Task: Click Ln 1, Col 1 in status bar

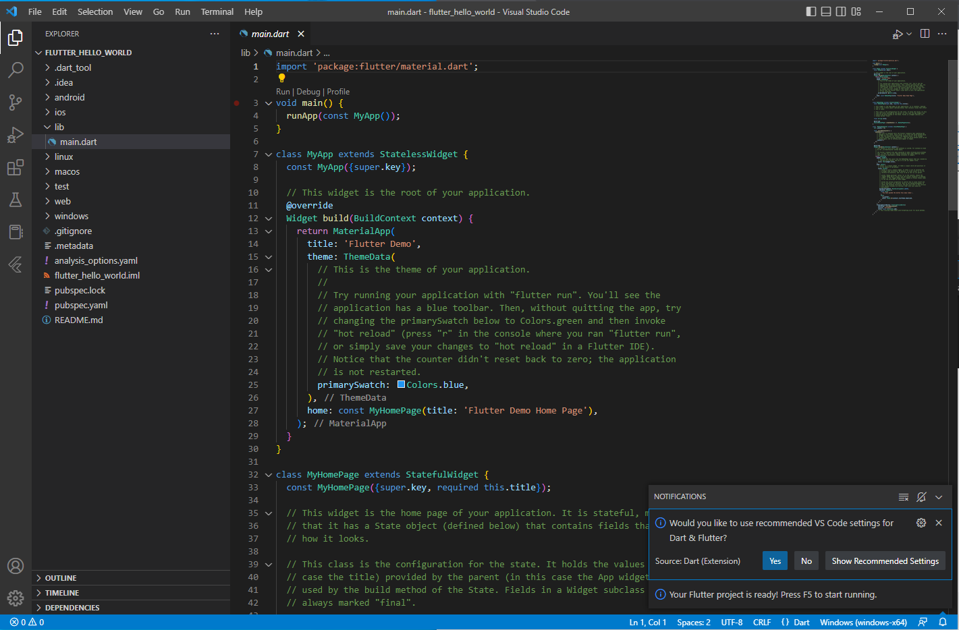Action: pyautogui.click(x=648, y=623)
